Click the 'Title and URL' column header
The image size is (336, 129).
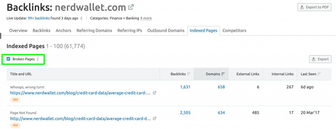click(21, 74)
